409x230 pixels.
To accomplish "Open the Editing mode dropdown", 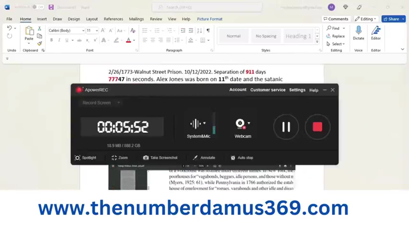I will [366, 19].
